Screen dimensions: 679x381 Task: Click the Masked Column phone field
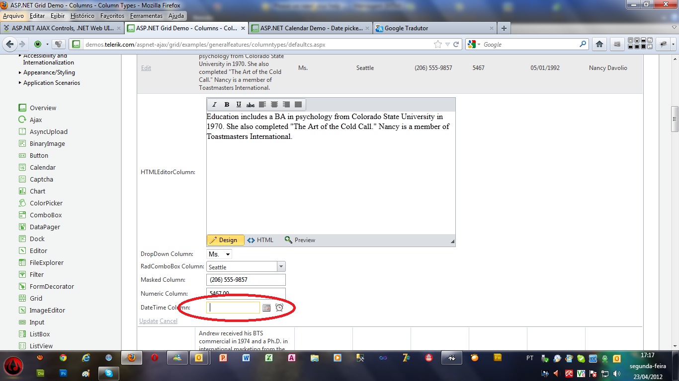pos(246,280)
